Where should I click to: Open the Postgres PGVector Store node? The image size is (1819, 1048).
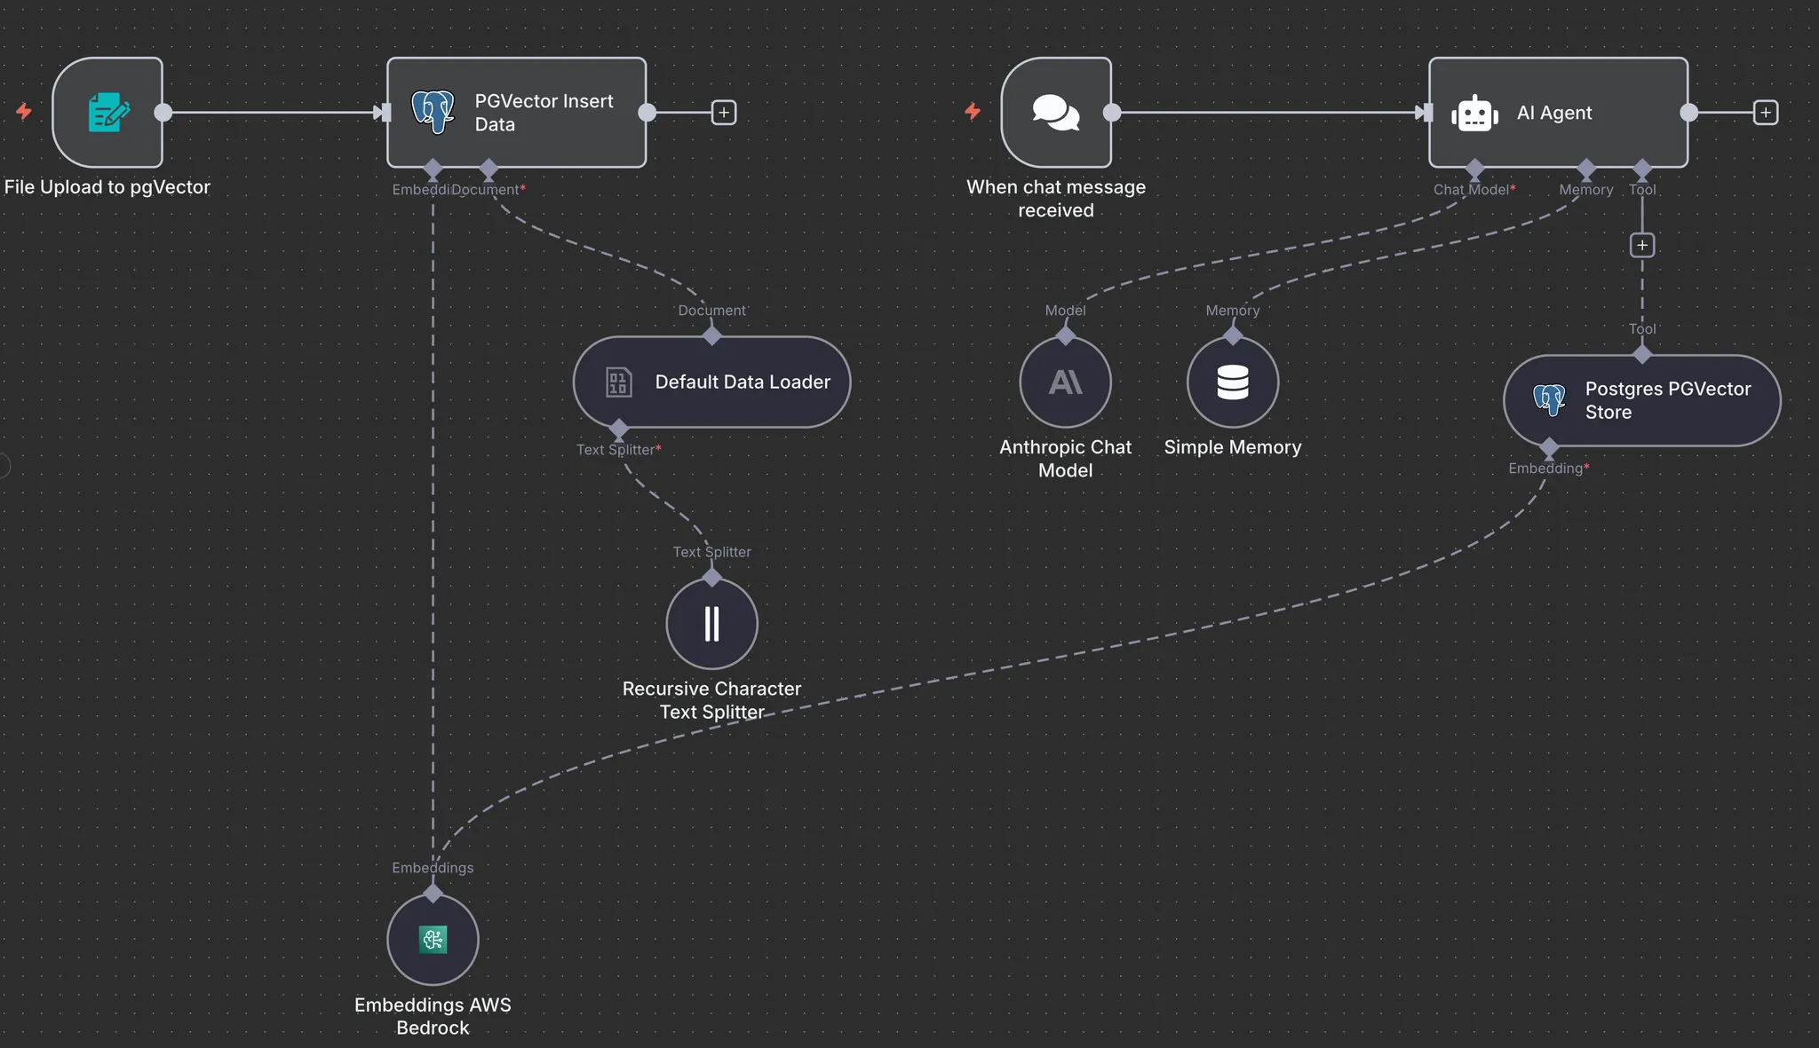[x=1640, y=400]
